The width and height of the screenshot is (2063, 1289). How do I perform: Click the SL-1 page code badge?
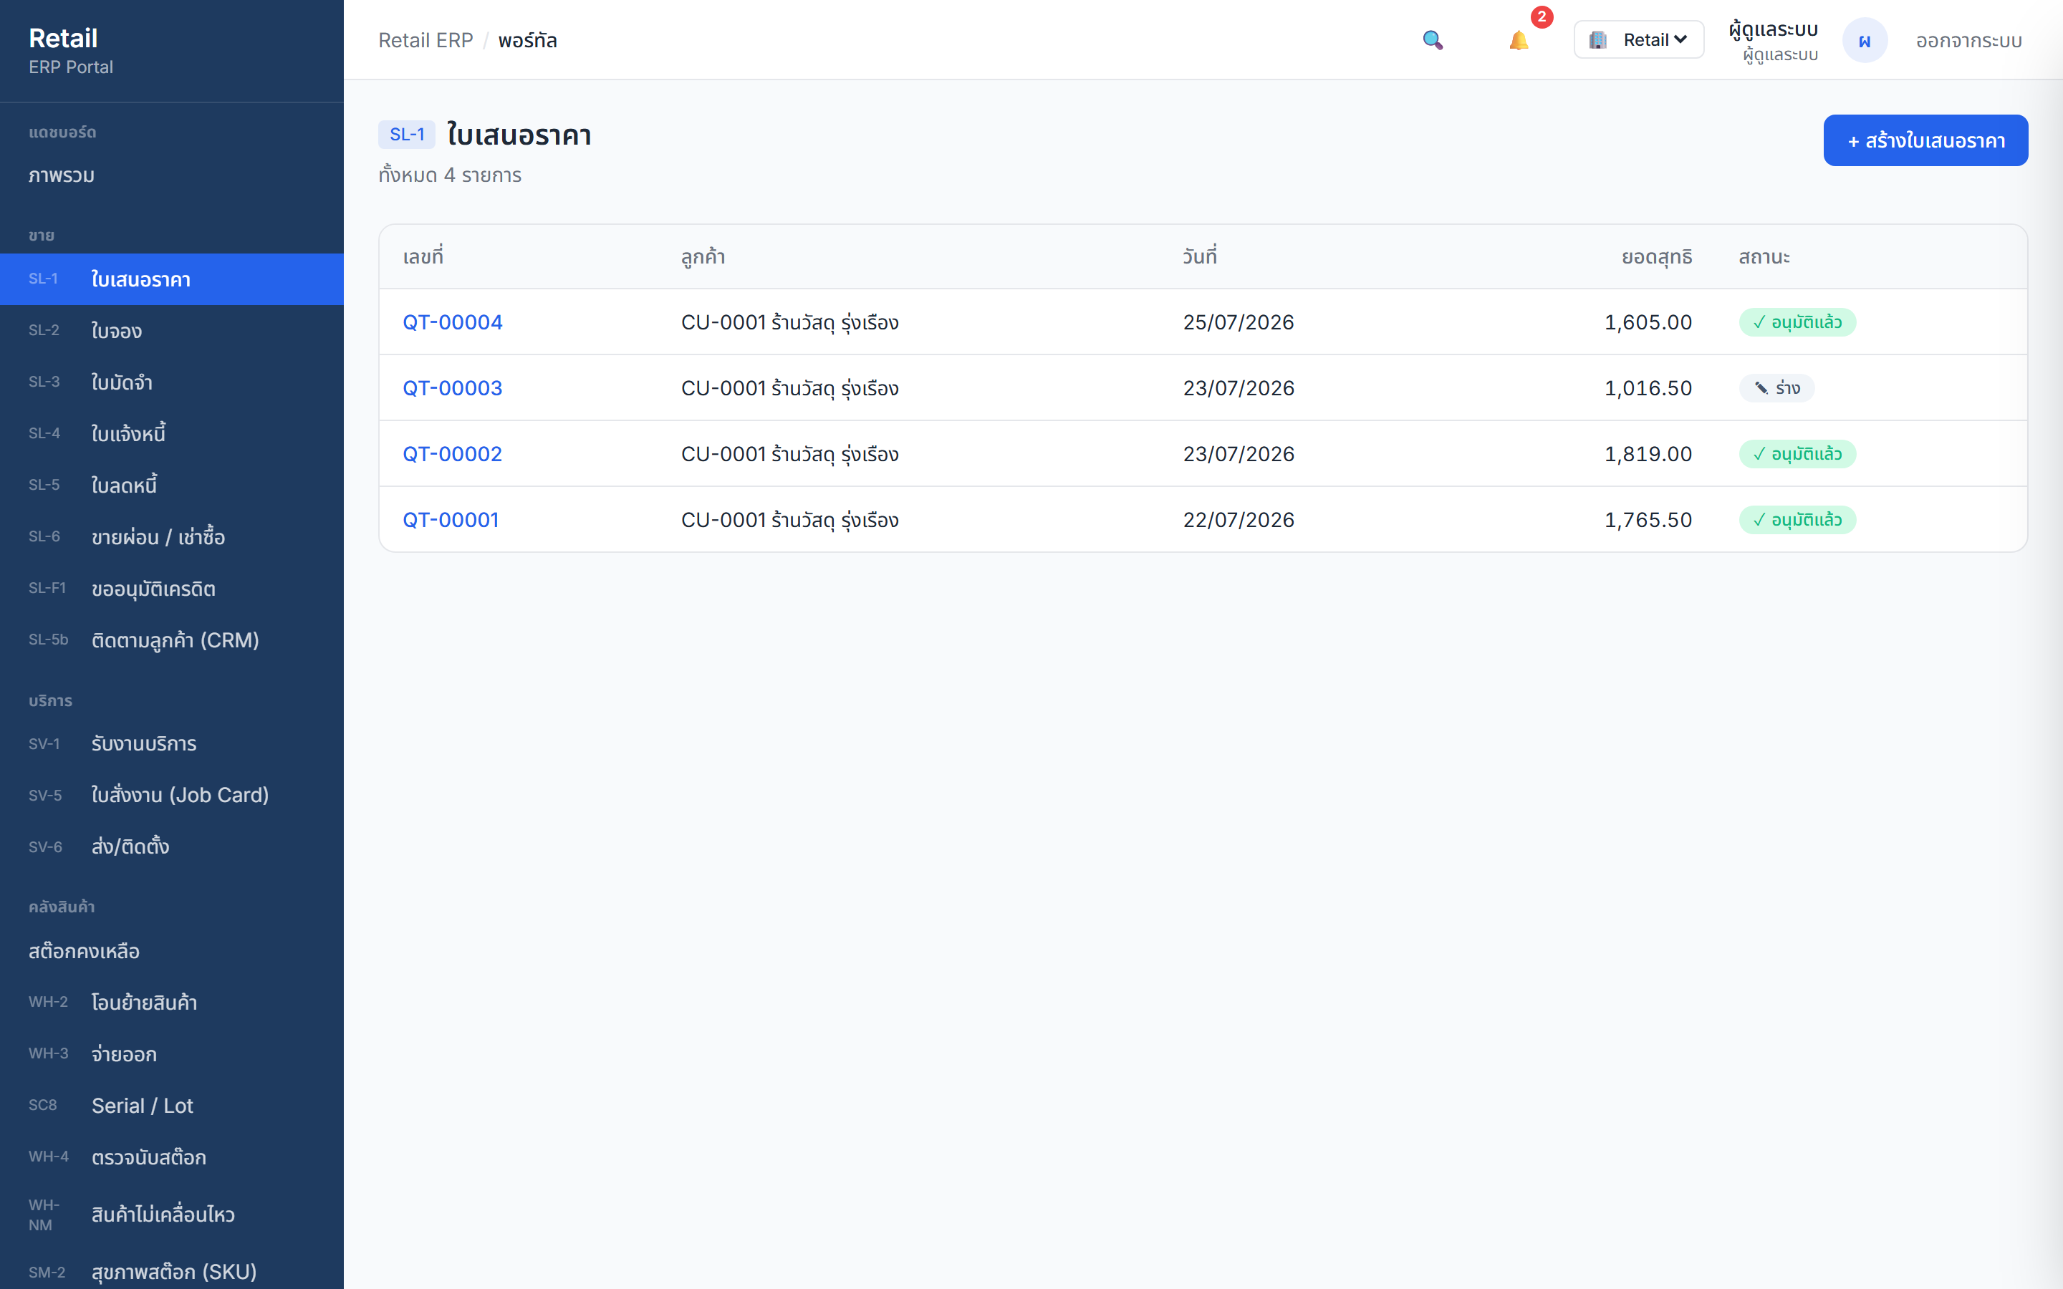[x=407, y=134]
